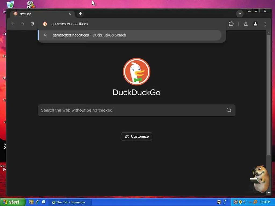This screenshot has height=206, width=275.
Task: Click first quick launch icon next to start
Action: [31, 202]
